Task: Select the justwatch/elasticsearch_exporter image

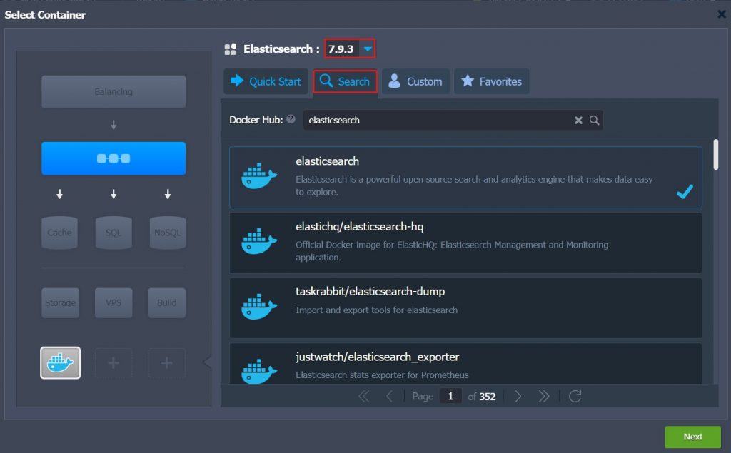Action: point(465,364)
